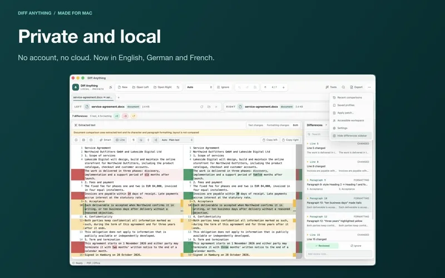This screenshot has height=278, width=445.
Task: Click the second layout icon in the view toolbar
Action: (x=83, y=140)
